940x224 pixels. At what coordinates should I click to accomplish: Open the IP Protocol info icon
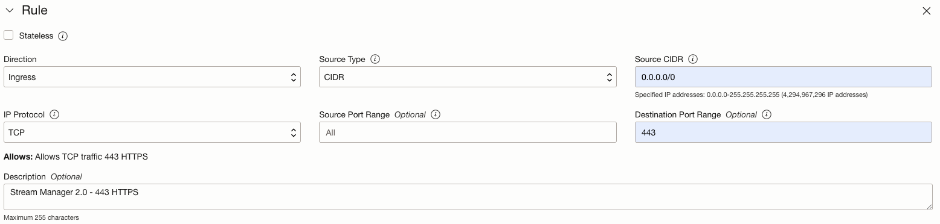(54, 114)
